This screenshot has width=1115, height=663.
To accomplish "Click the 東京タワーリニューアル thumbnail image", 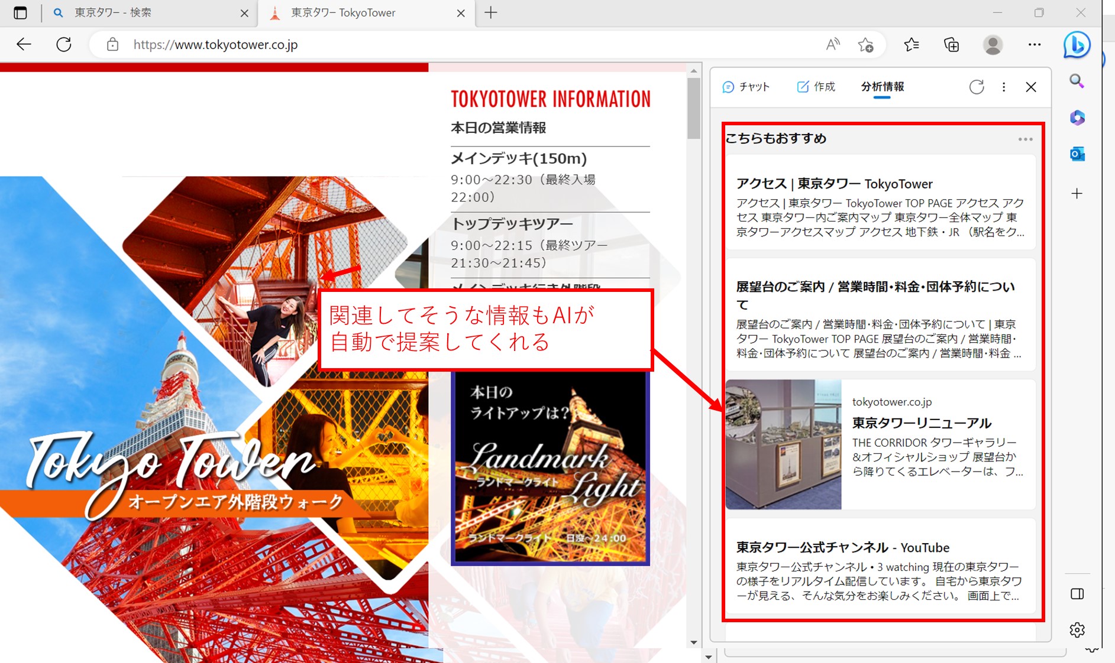I will coord(784,444).
